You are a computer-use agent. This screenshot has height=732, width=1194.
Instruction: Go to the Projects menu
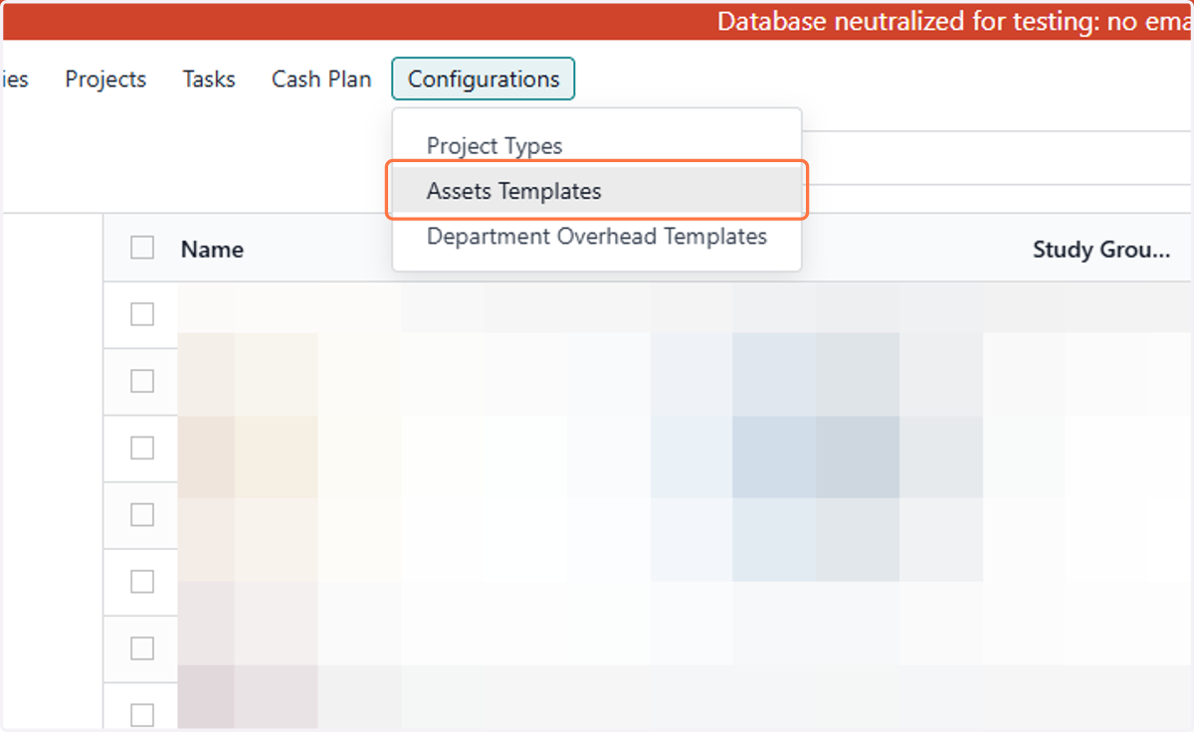click(105, 80)
